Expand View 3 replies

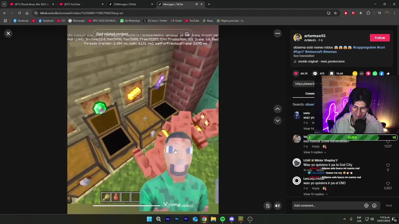pyautogui.click(x=315, y=152)
